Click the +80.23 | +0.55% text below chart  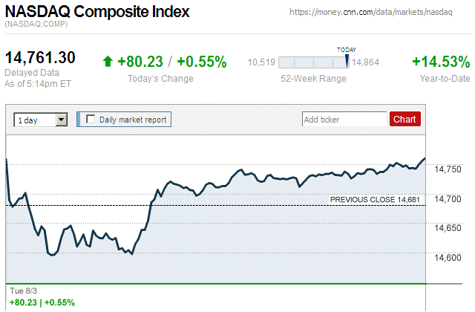pos(42,302)
